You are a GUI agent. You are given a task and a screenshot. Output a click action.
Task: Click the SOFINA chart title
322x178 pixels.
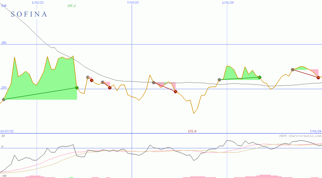[29, 14]
